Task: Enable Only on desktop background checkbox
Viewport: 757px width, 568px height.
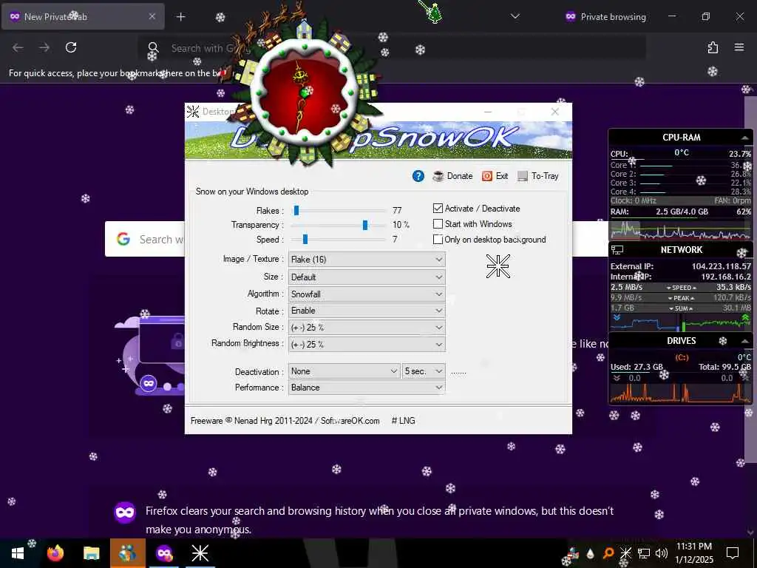Action: [438, 239]
